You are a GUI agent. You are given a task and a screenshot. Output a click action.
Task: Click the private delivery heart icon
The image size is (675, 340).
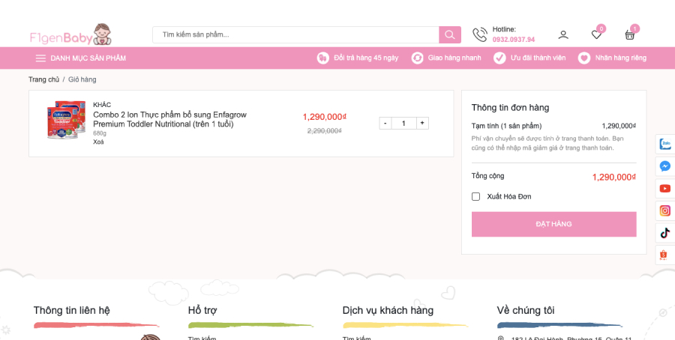click(x=583, y=58)
